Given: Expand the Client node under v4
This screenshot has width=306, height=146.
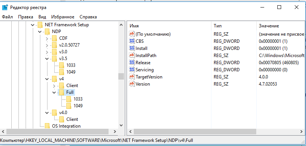Looking at the screenshot, I should (54, 86).
